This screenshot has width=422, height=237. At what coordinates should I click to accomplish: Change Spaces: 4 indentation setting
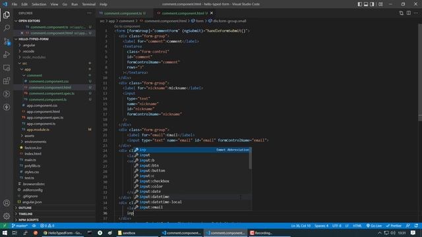click(321, 226)
